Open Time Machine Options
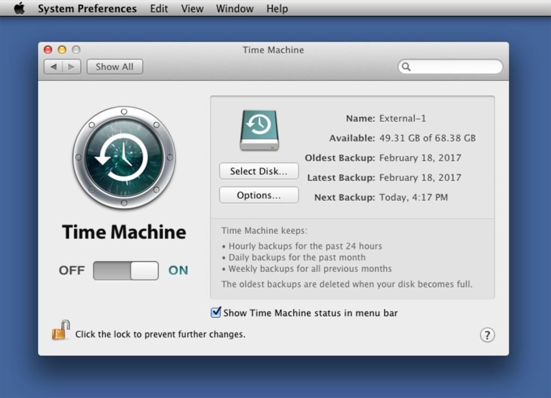 258,195
